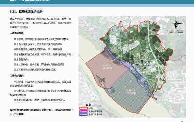The height and width of the screenshot is (122, 194).
Task: Click the bold first-level protection zone subheading
Action: point(17,34)
